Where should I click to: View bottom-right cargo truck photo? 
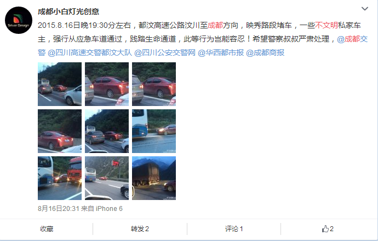(154, 178)
